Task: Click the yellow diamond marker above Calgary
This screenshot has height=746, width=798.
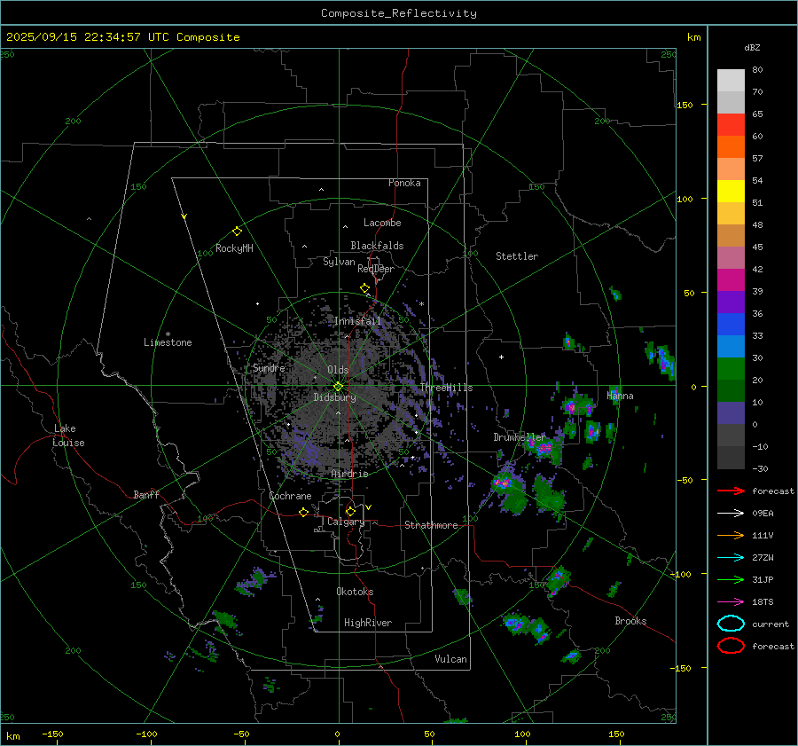Action: click(350, 511)
